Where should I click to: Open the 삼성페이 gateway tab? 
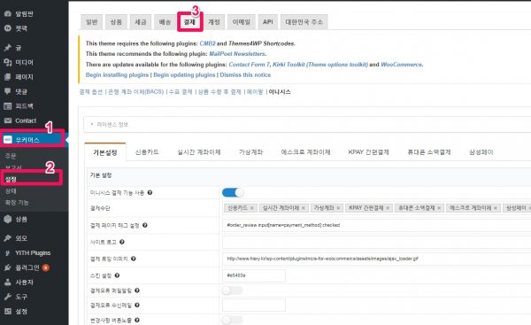point(481,152)
